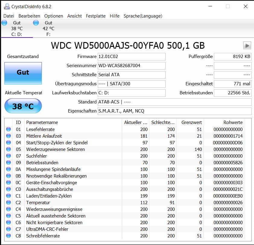Open the Sprache(Language) menu

pyautogui.click(x=143, y=16)
